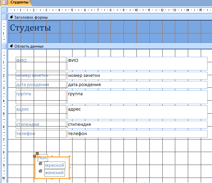Click the option group bottom-middle sizing handle
The image size is (212, 183).
coord(52,179)
